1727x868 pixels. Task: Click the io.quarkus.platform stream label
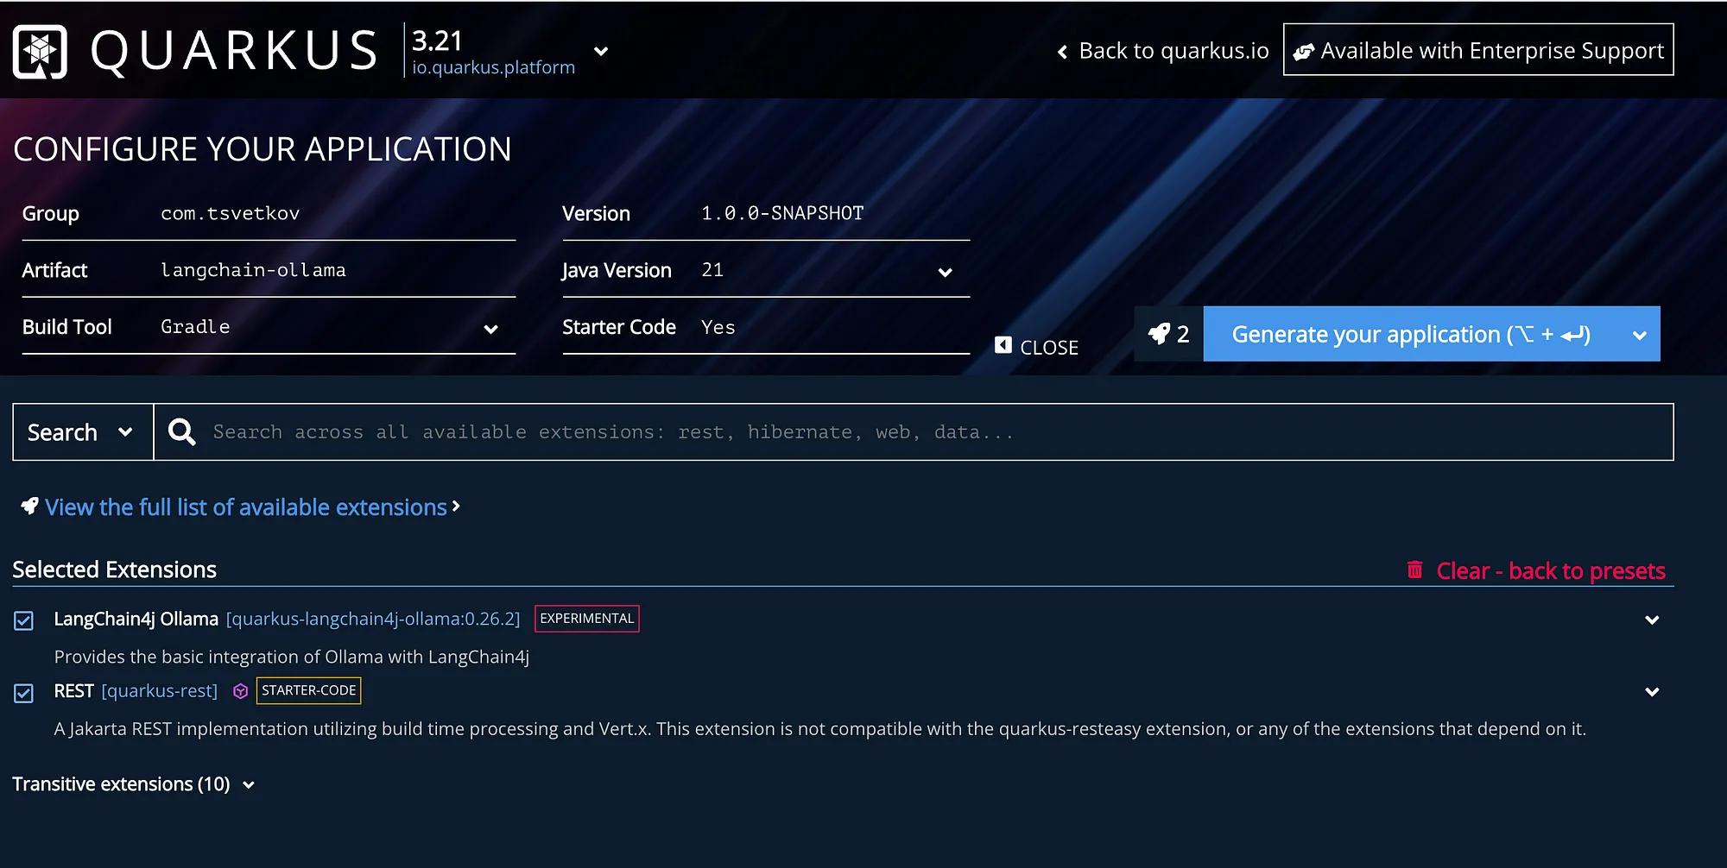point(493,67)
